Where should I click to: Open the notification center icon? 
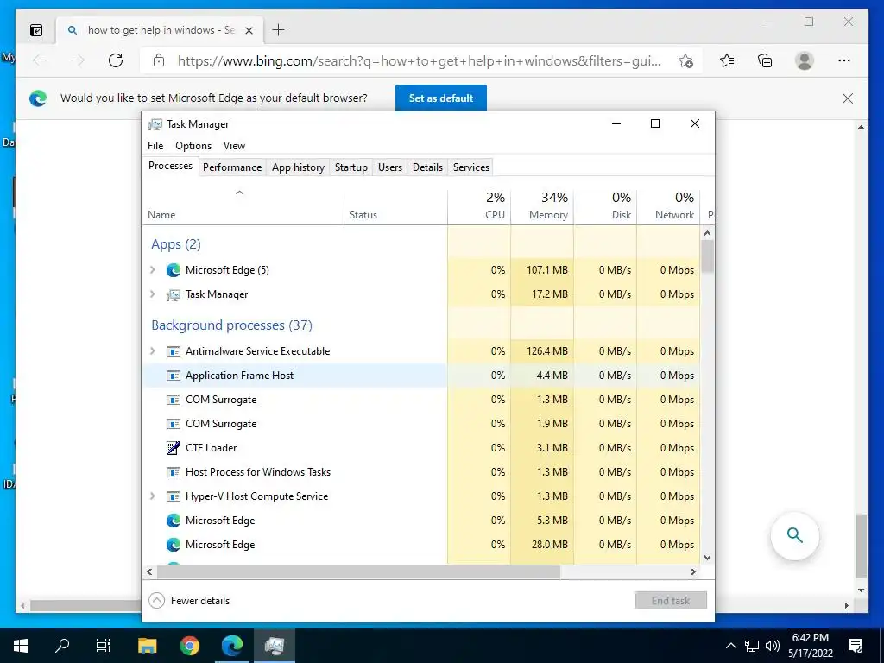click(x=856, y=646)
